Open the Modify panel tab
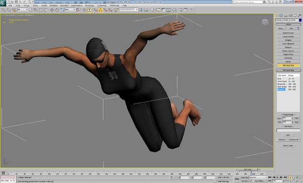The height and width of the screenshot is (183, 303). [x=281, y=16]
